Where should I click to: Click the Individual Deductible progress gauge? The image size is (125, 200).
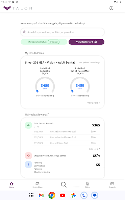pyautogui.click(x=45, y=85)
